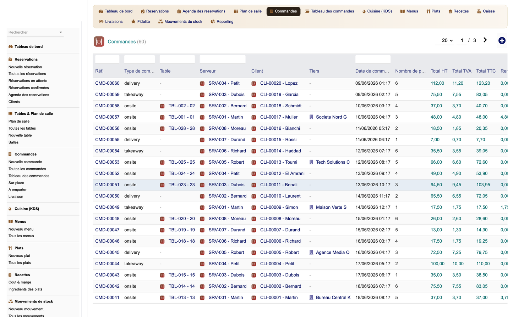Focus the Serveur column filter field
This screenshot has height=317, width=513.
pyautogui.click(x=223, y=60)
